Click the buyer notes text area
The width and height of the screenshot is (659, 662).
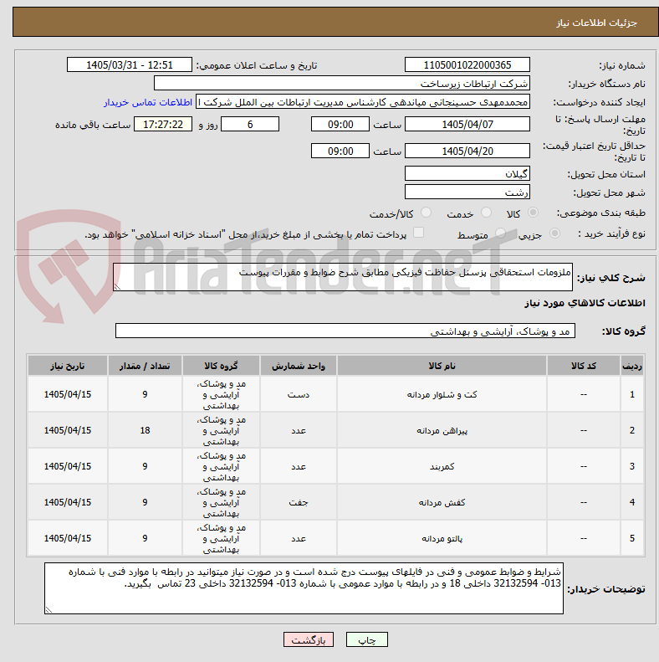coord(304,588)
